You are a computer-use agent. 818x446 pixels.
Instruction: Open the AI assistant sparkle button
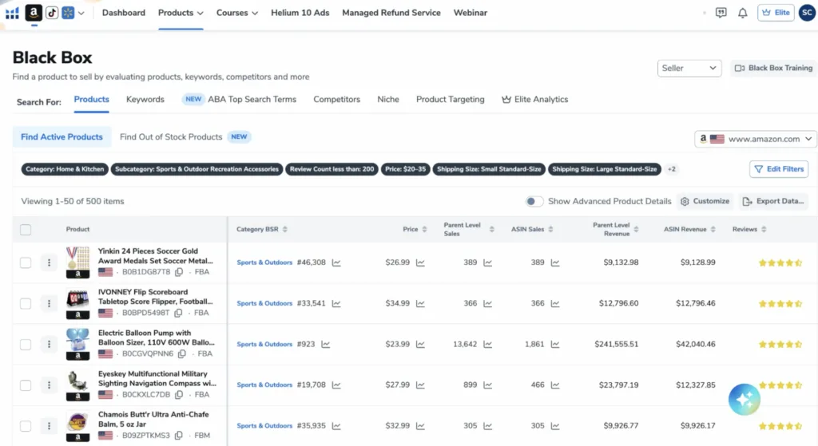(x=745, y=400)
